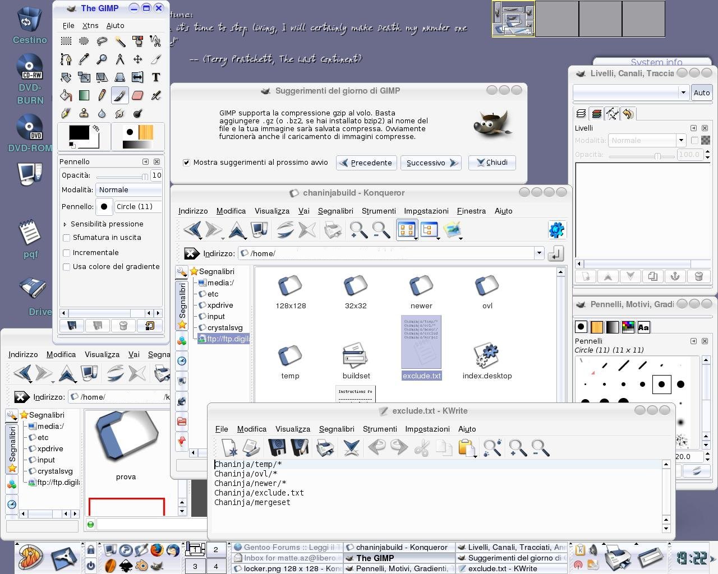Click the Anchor layer button in Livelli panel
718x574 pixels.
pos(675,276)
